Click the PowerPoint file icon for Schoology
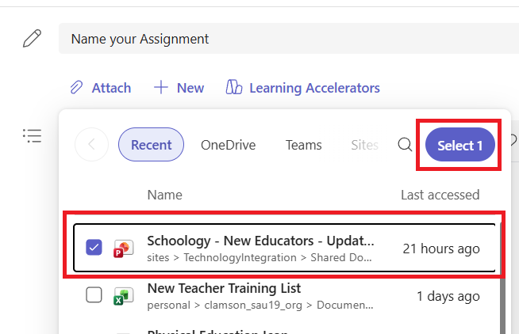 click(x=124, y=249)
